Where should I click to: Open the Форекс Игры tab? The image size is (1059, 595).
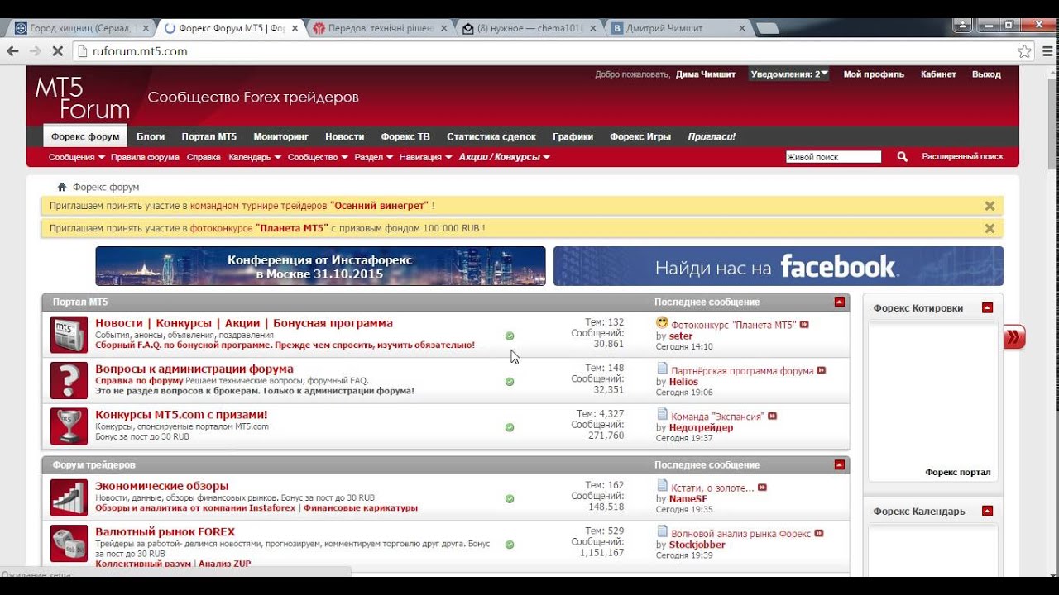tap(640, 136)
